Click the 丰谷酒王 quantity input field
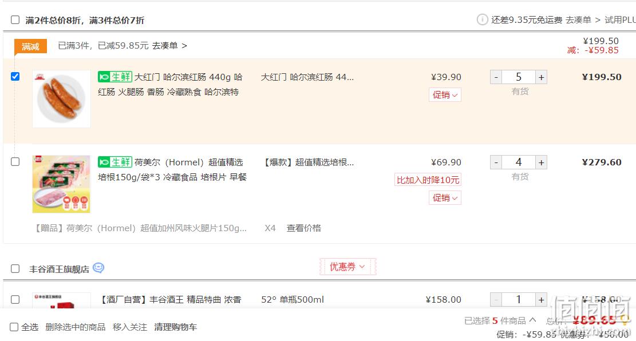Screen dimensions: 636x341 (519, 300)
